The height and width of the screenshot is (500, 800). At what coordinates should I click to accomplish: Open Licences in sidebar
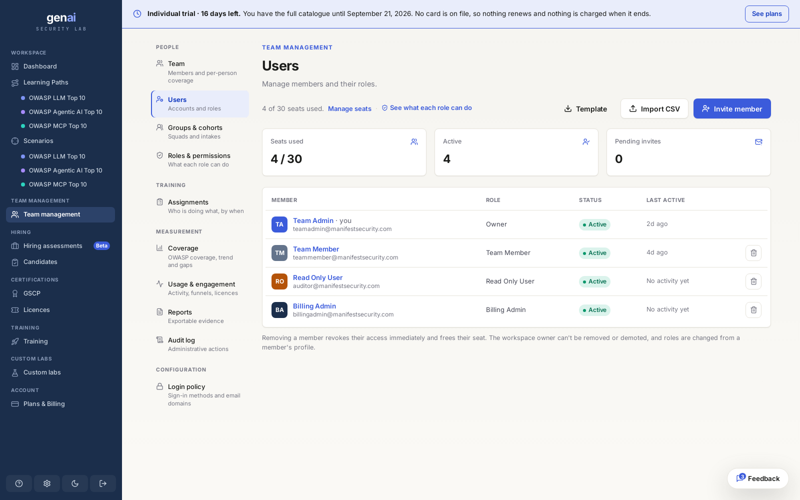click(x=60, y=310)
